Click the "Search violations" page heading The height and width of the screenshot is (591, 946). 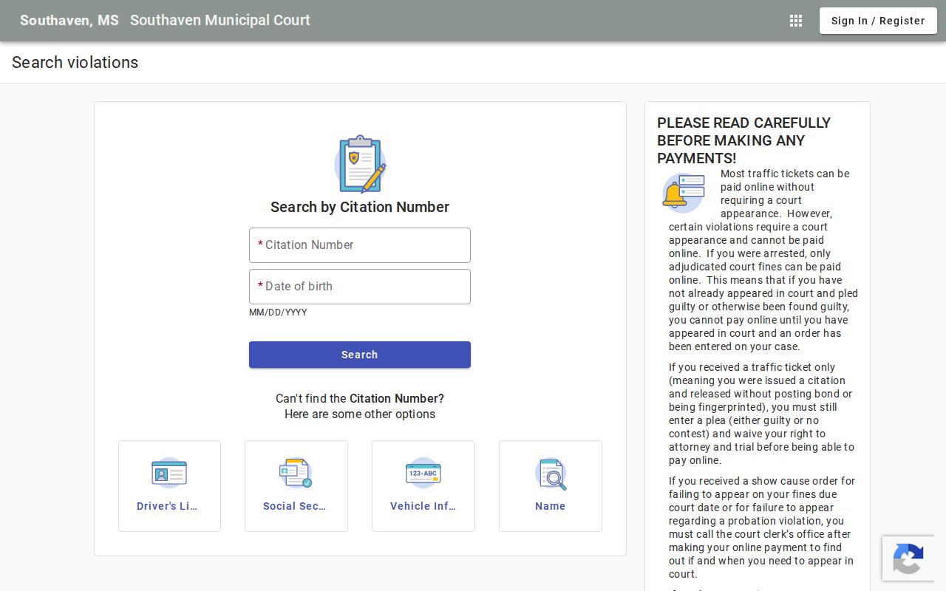[75, 62]
